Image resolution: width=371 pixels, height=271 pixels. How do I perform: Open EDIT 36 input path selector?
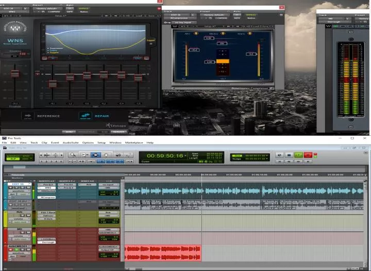[x=109, y=184]
